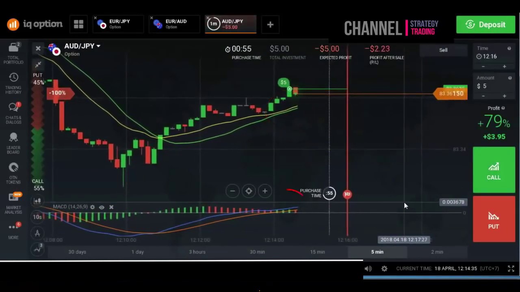520x292 pixels.
Task: Open the Total Portfolio panel
Action: [13, 53]
